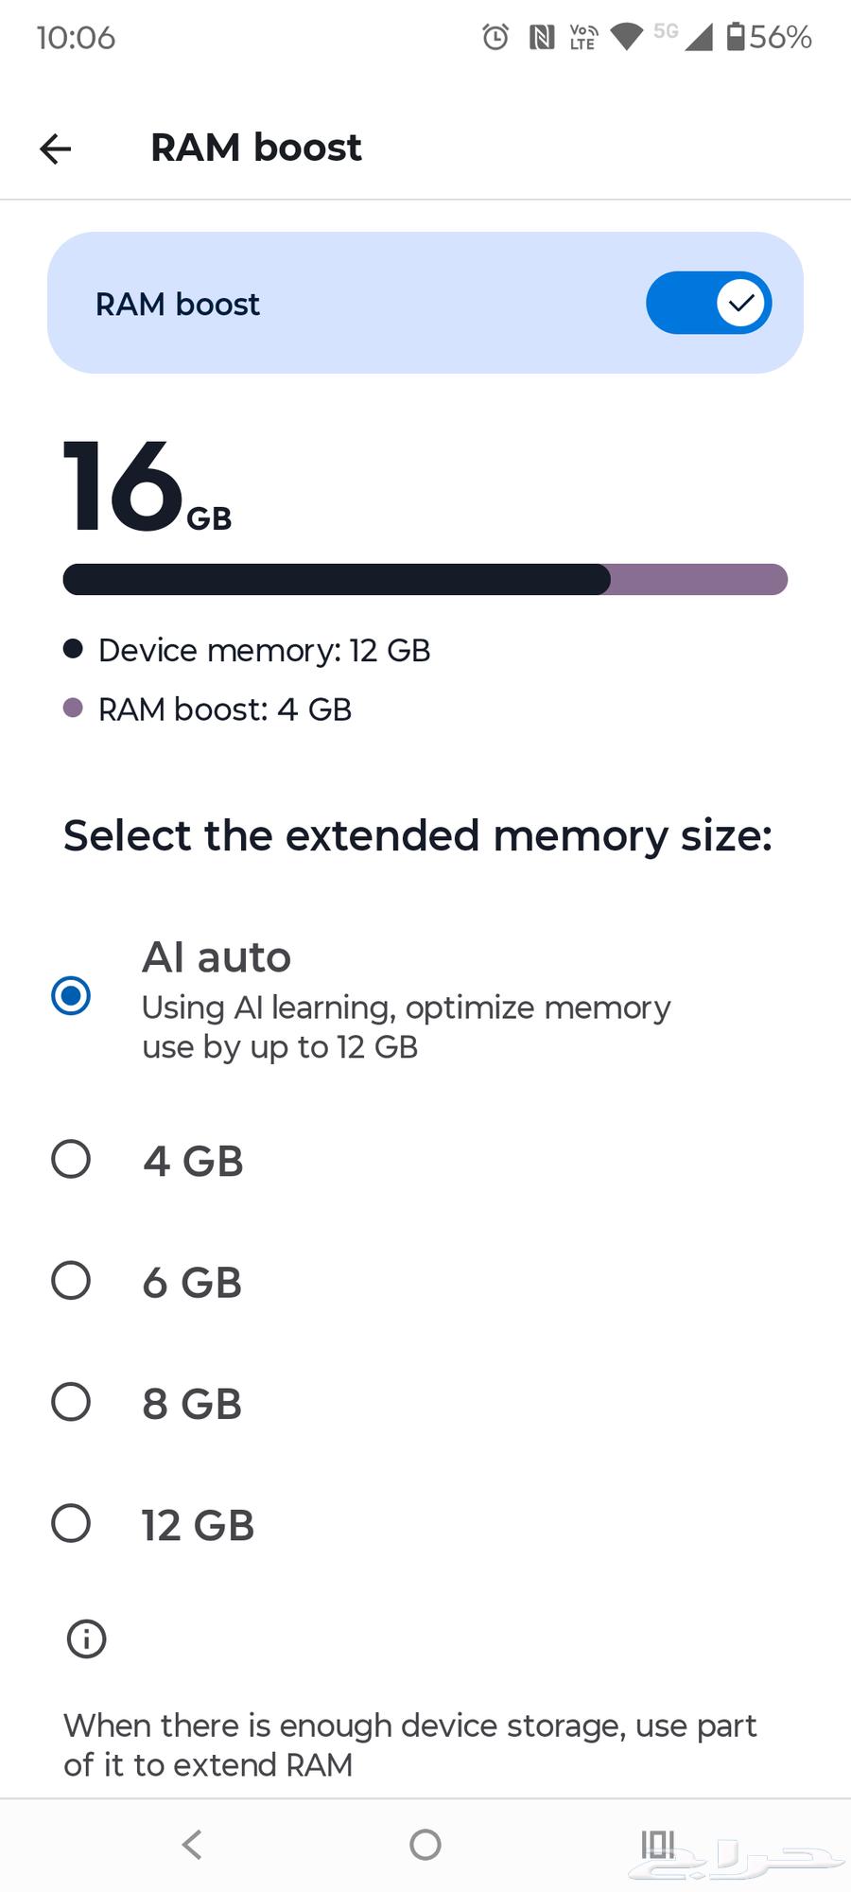Open recent apps from navigation bar

(x=658, y=1844)
